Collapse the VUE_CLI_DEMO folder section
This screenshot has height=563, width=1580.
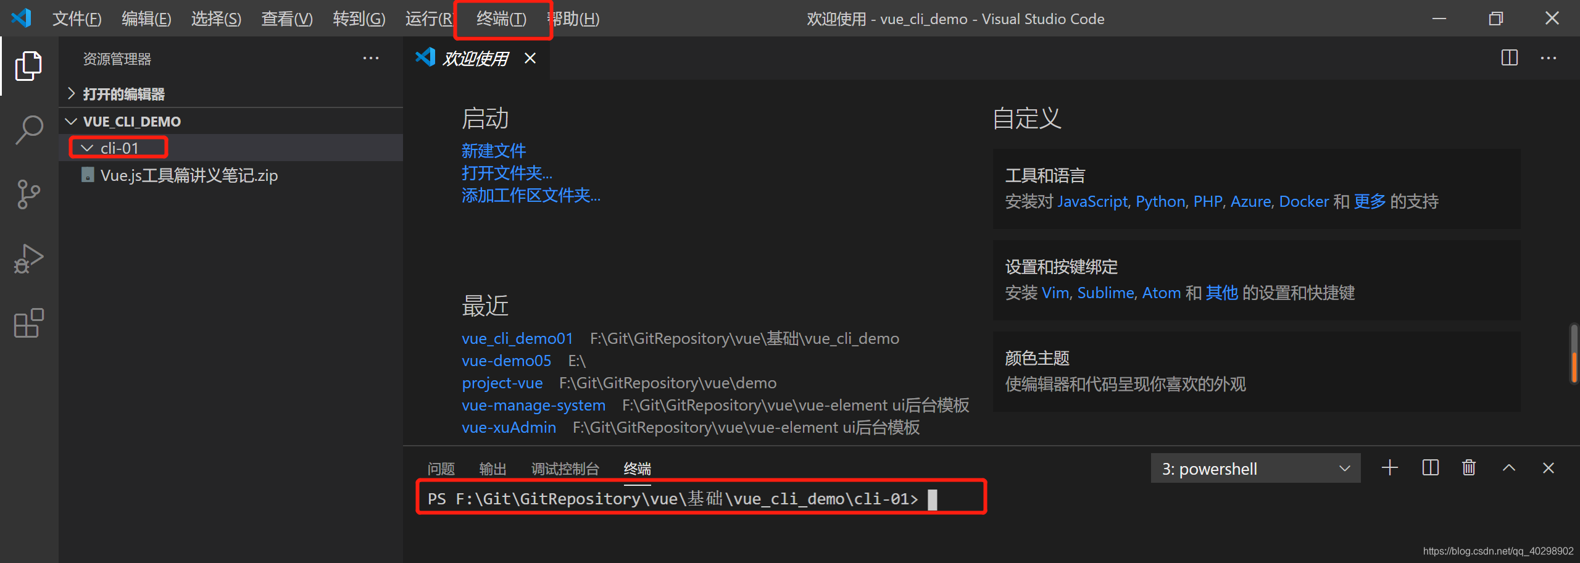coord(231,122)
